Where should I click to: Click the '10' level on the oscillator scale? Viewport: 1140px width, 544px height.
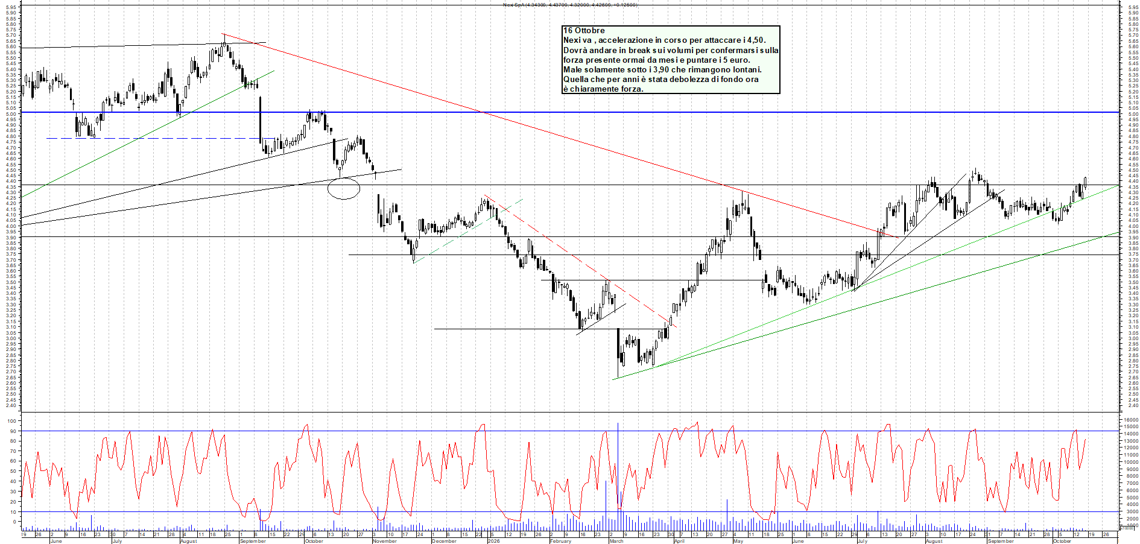click(x=13, y=511)
